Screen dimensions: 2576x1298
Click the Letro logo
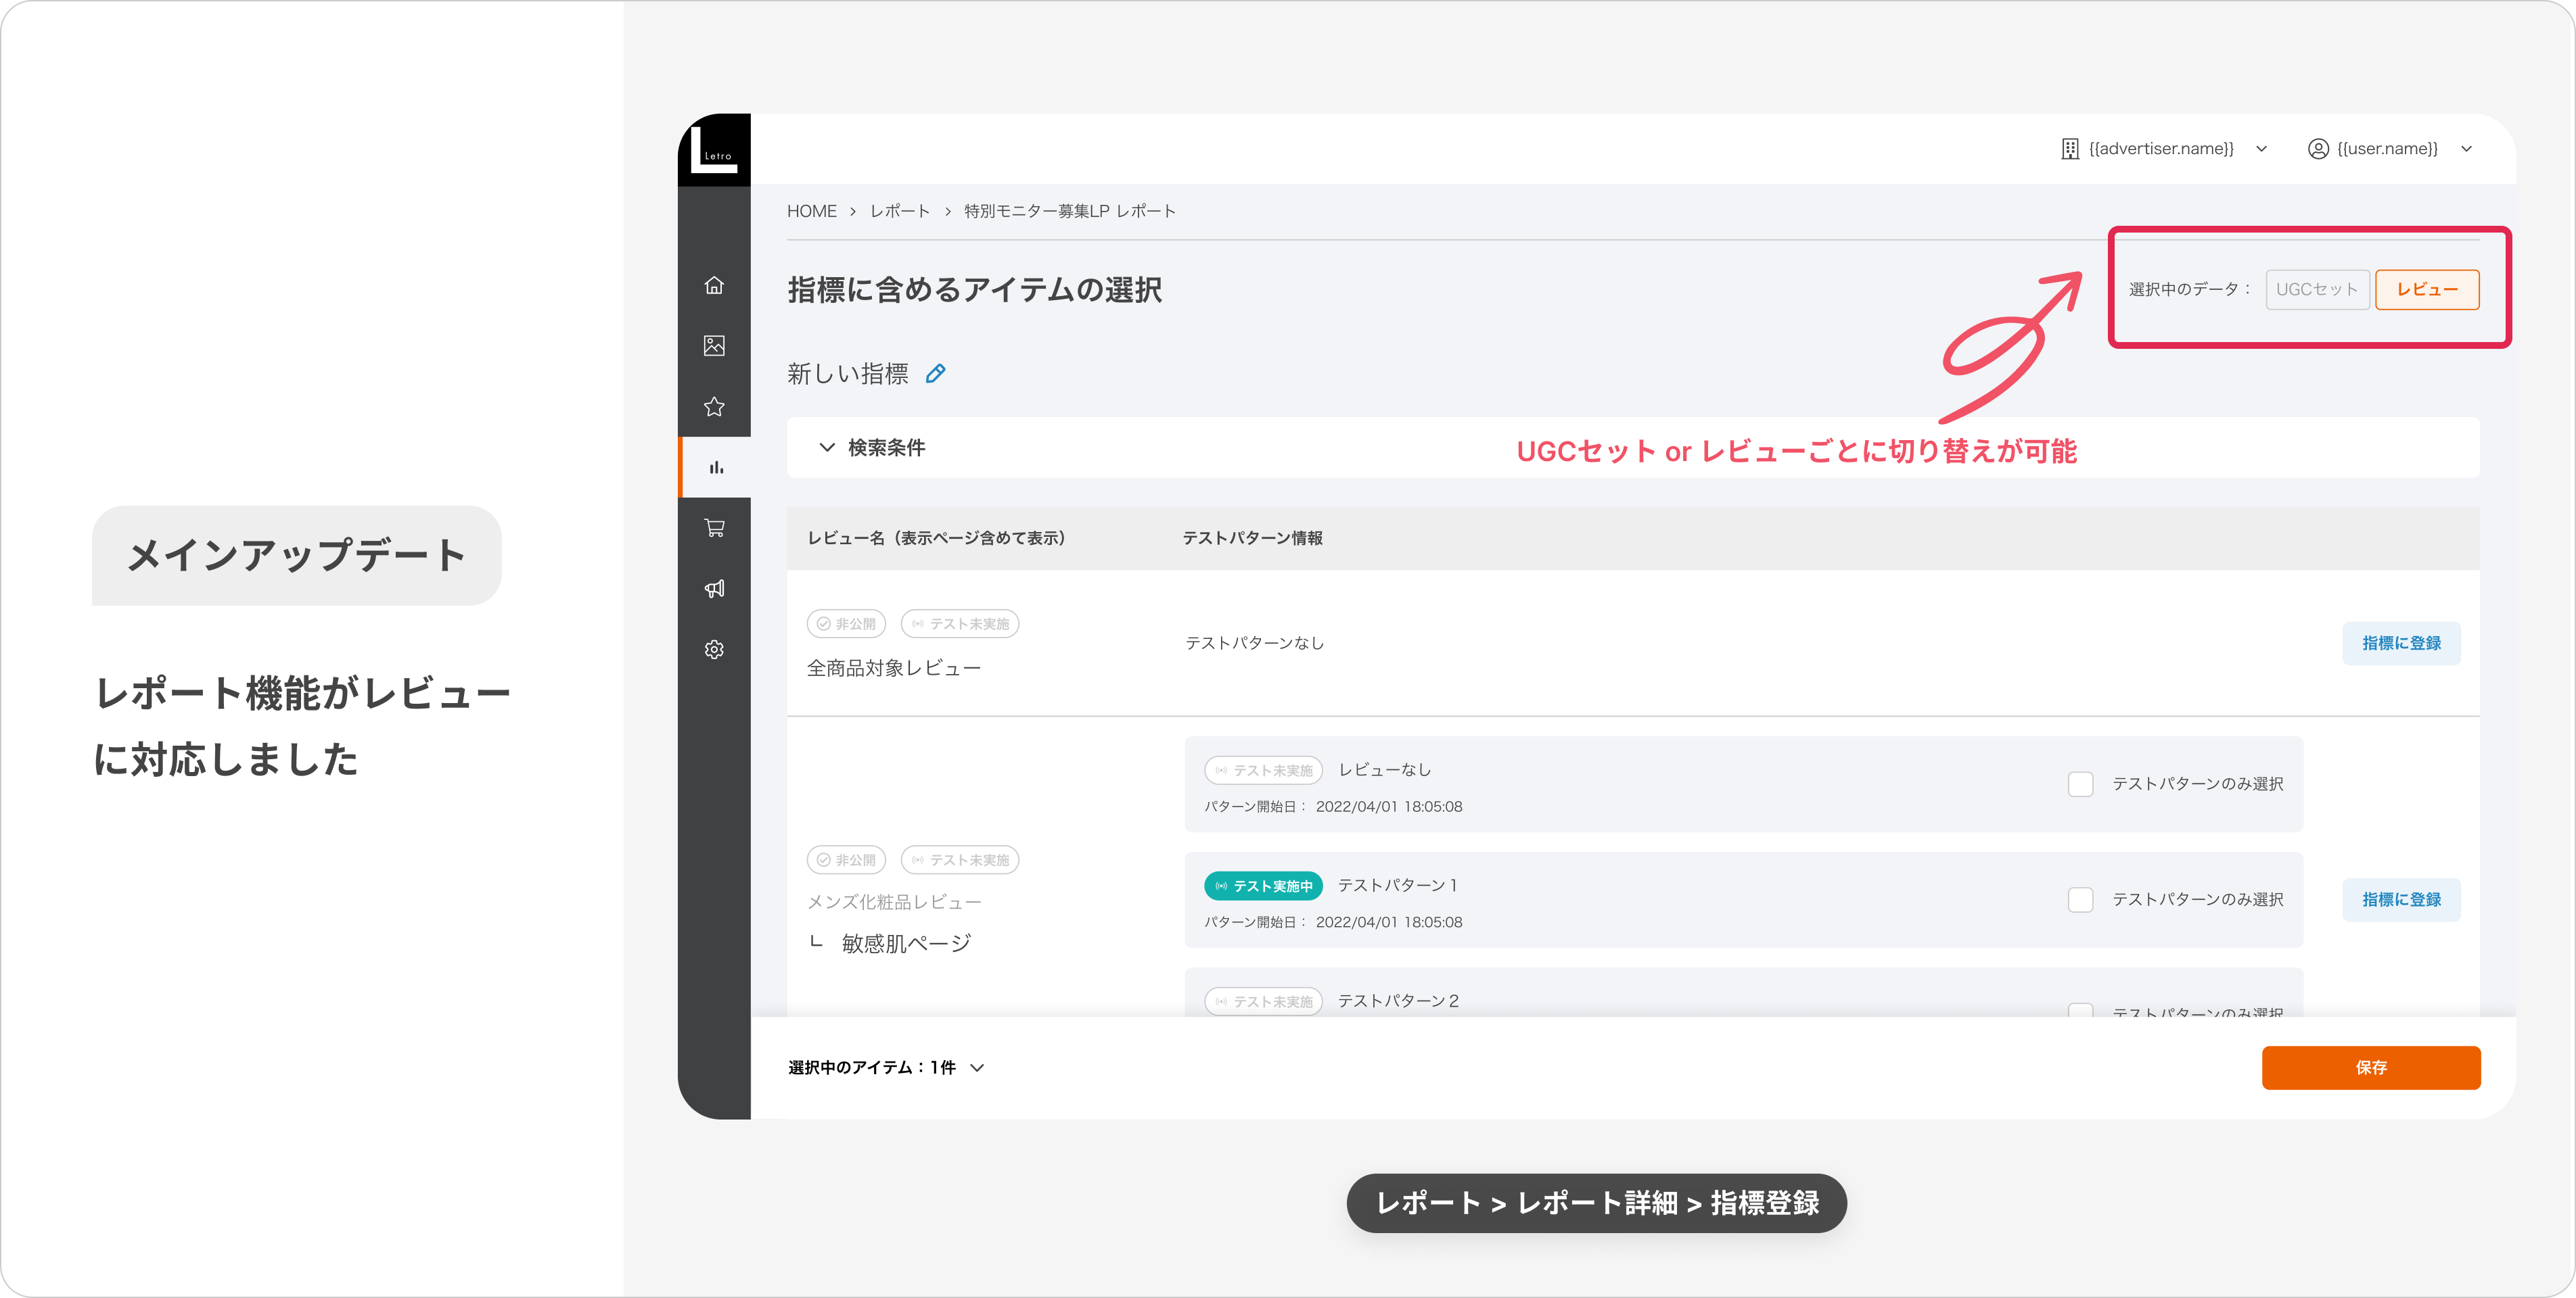714,150
